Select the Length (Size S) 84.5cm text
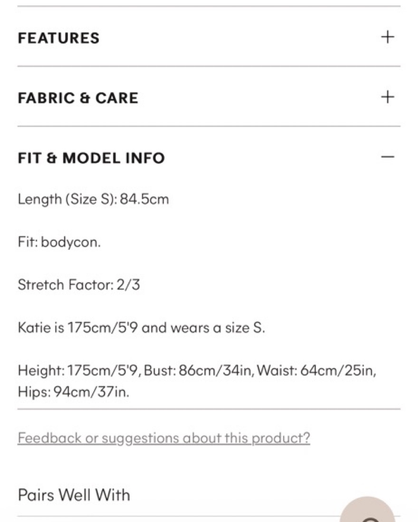The height and width of the screenshot is (522, 418). (93, 199)
